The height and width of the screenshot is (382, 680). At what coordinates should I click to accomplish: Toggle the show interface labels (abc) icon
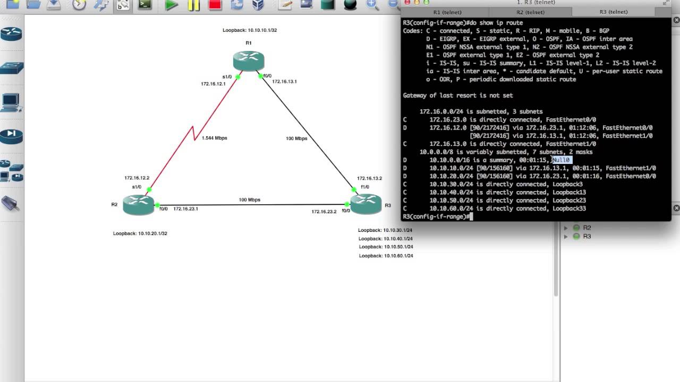123,5
